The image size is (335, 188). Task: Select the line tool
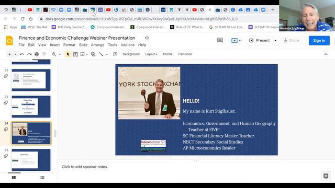pyautogui.click(x=101, y=54)
